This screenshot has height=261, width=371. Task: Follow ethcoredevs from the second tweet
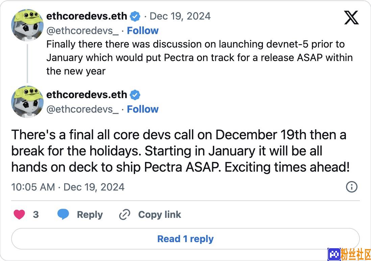tap(143, 109)
